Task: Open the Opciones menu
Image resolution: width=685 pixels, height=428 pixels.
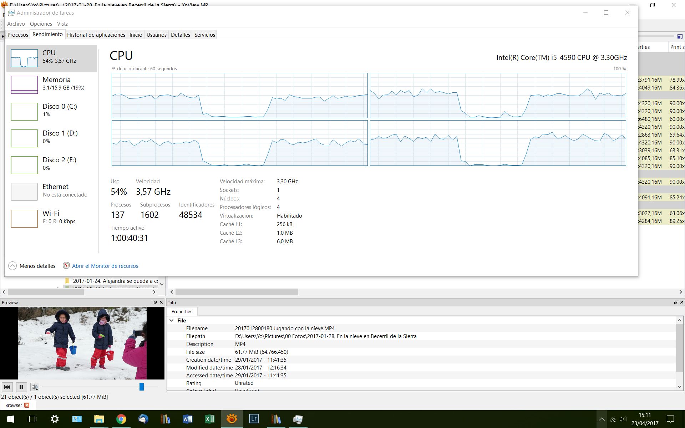Action: click(41, 24)
